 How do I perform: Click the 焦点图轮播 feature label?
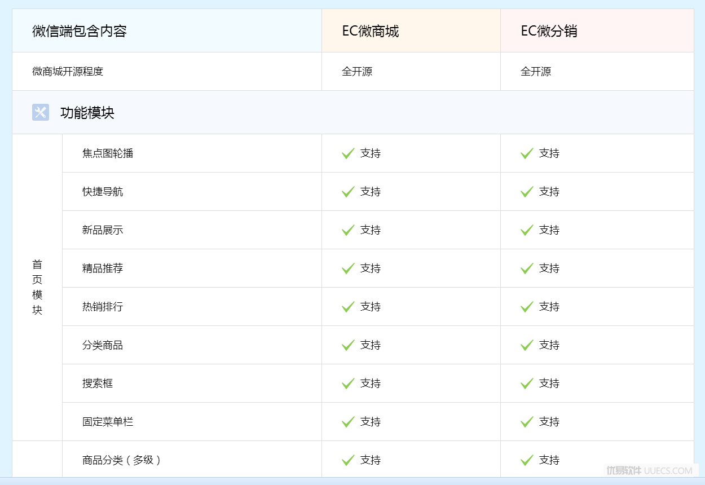[108, 153]
